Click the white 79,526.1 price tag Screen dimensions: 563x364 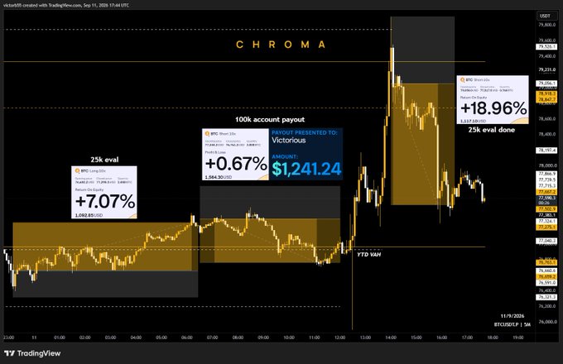pos(546,46)
